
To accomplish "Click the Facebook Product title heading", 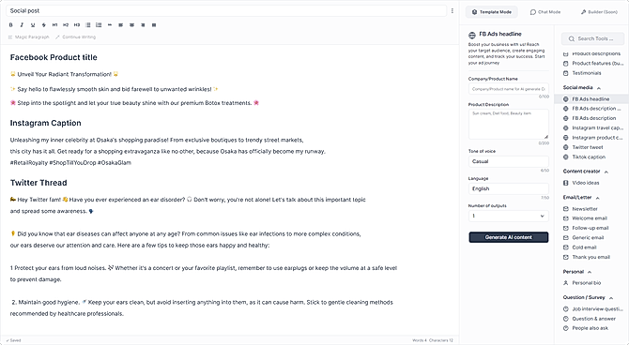I will (x=54, y=57).
